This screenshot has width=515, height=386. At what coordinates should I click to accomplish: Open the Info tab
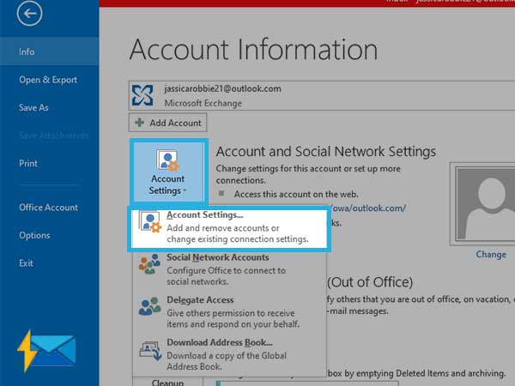(x=49, y=51)
